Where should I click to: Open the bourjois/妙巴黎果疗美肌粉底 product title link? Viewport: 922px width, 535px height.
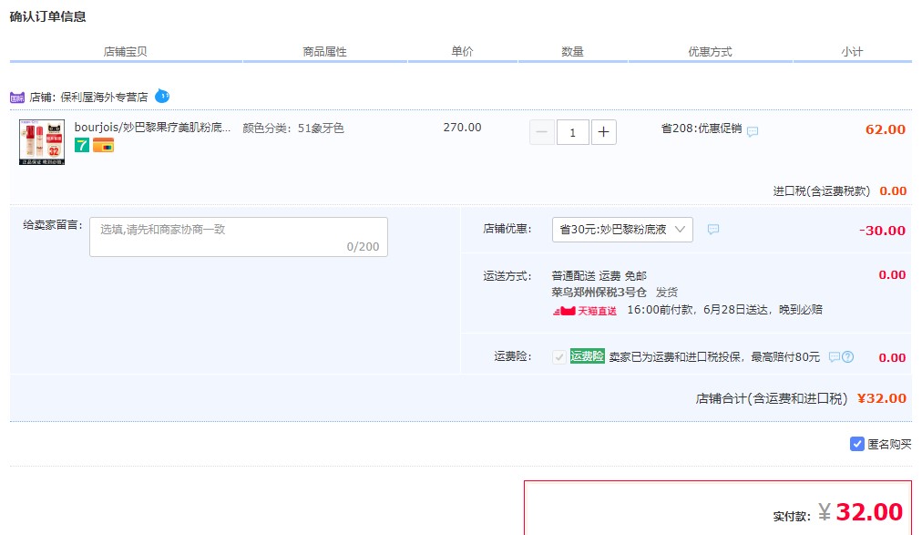(x=152, y=128)
